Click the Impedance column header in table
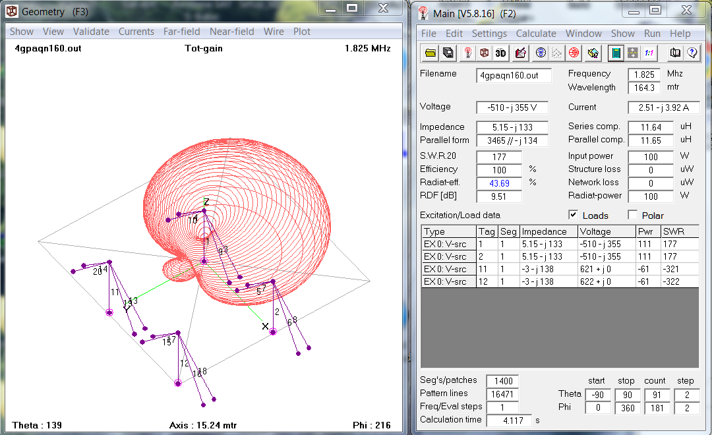 tap(549, 231)
